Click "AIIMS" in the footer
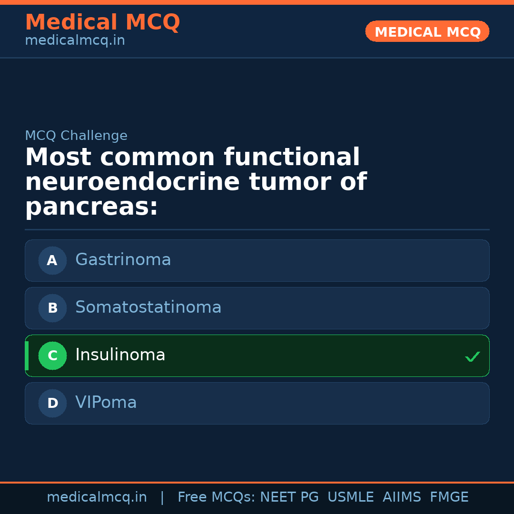This screenshot has height=514, width=514. [402, 497]
